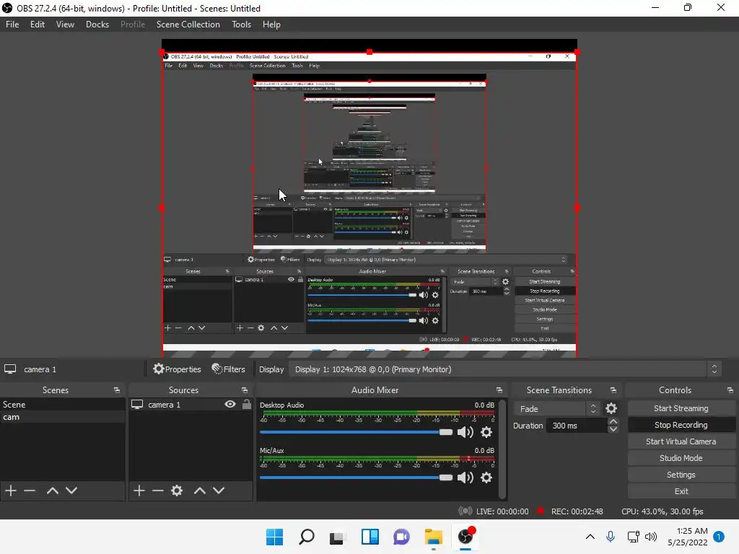Click the preview canvas display capture
739x554 pixels.
click(x=369, y=204)
